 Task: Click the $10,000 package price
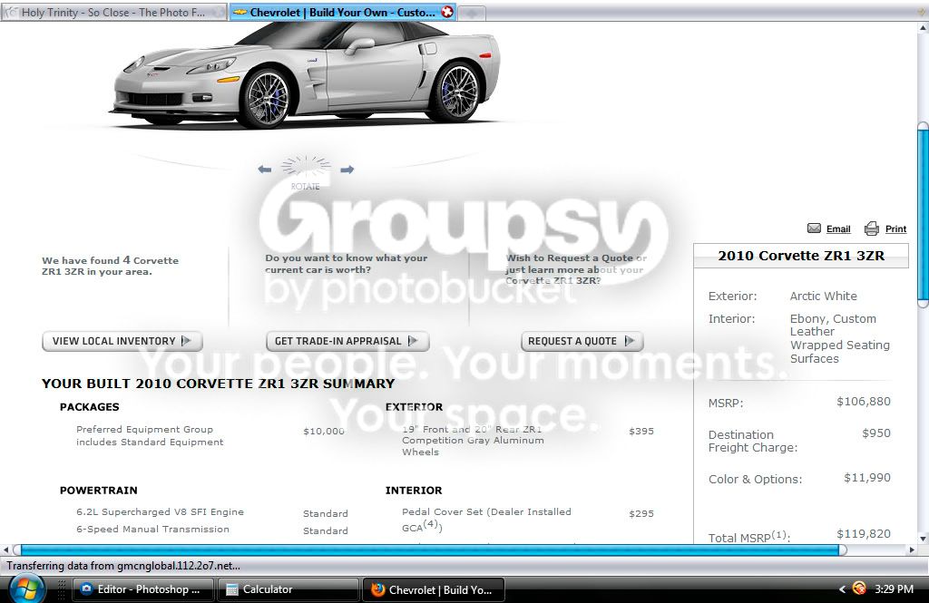click(324, 432)
